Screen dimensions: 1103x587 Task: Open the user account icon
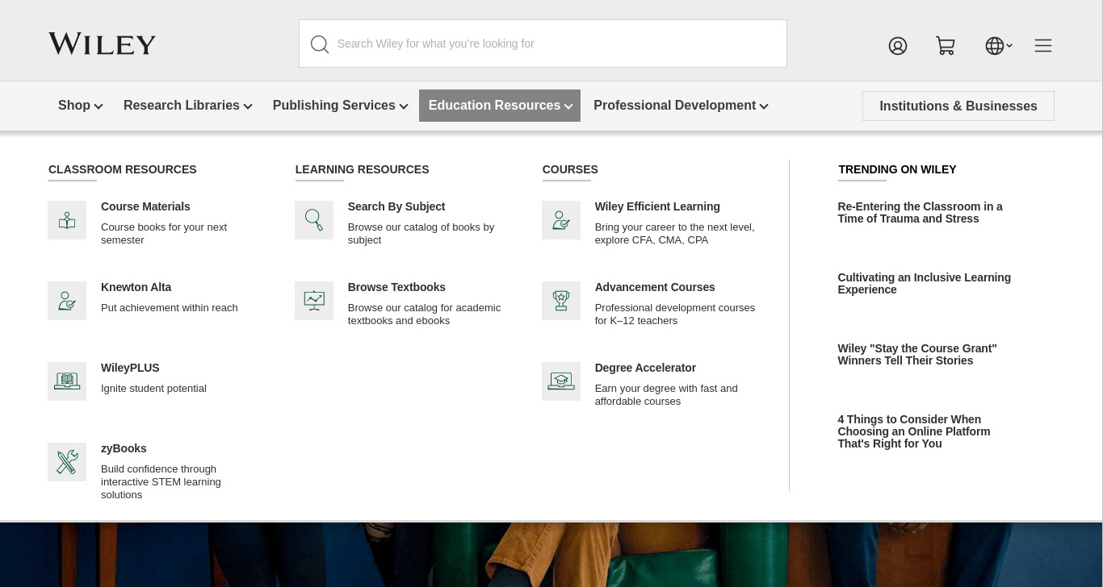[x=898, y=46]
